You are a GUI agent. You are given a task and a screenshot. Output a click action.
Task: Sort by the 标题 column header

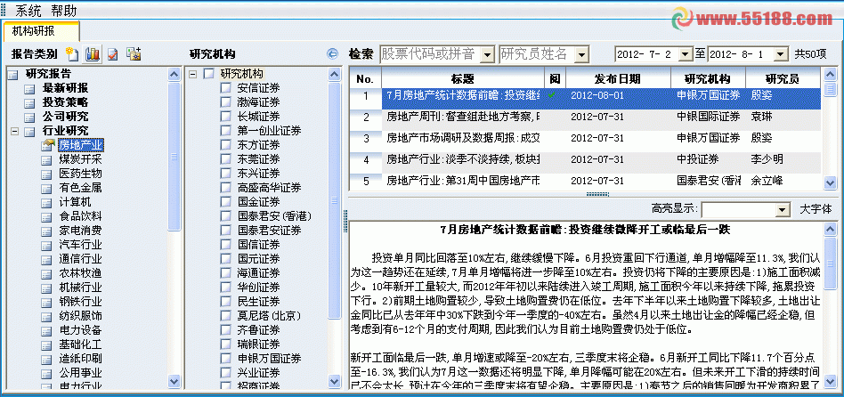[463, 79]
